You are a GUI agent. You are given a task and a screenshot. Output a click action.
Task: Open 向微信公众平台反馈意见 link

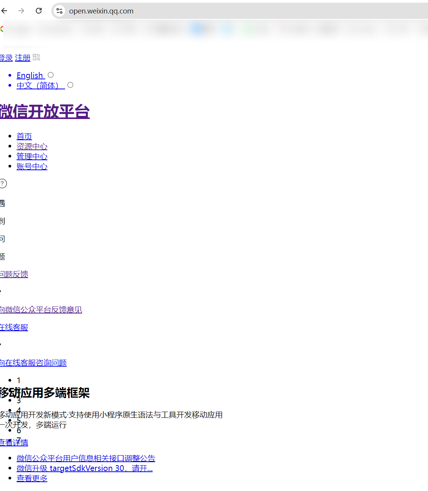tap(41, 310)
